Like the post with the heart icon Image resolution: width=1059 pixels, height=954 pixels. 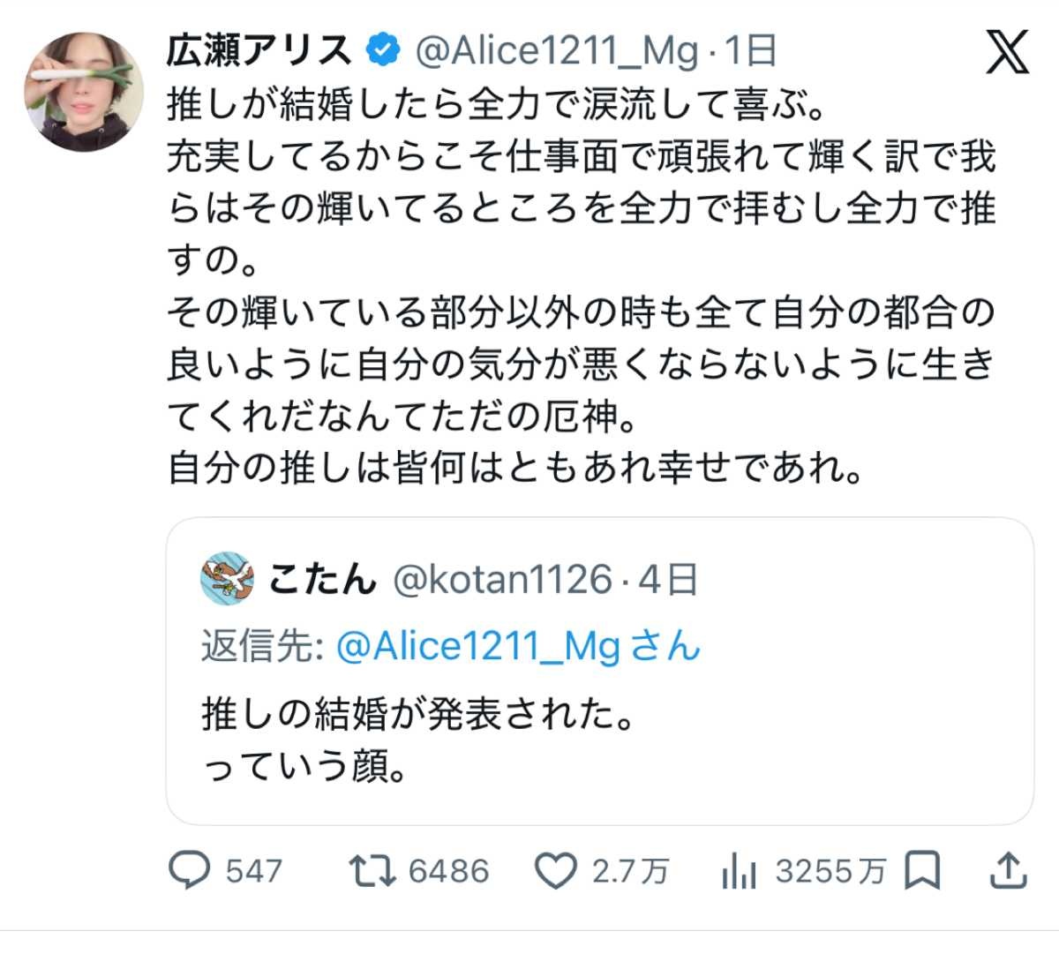[x=557, y=871]
